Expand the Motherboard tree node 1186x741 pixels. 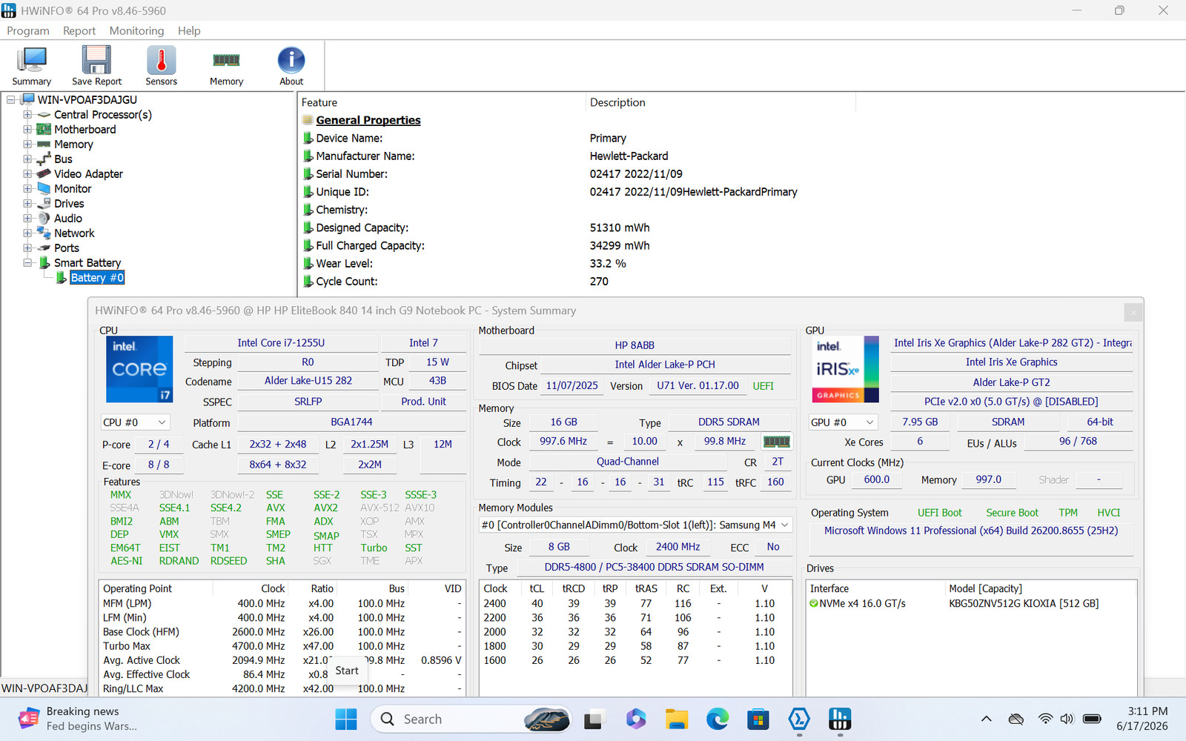click(x=27, y=129)
